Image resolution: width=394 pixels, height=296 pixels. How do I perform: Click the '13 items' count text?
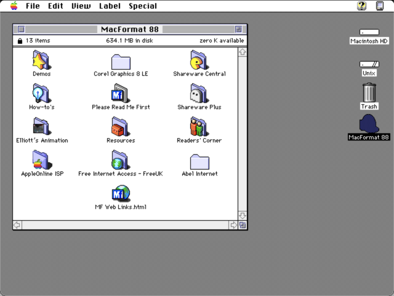pos(38,41)
